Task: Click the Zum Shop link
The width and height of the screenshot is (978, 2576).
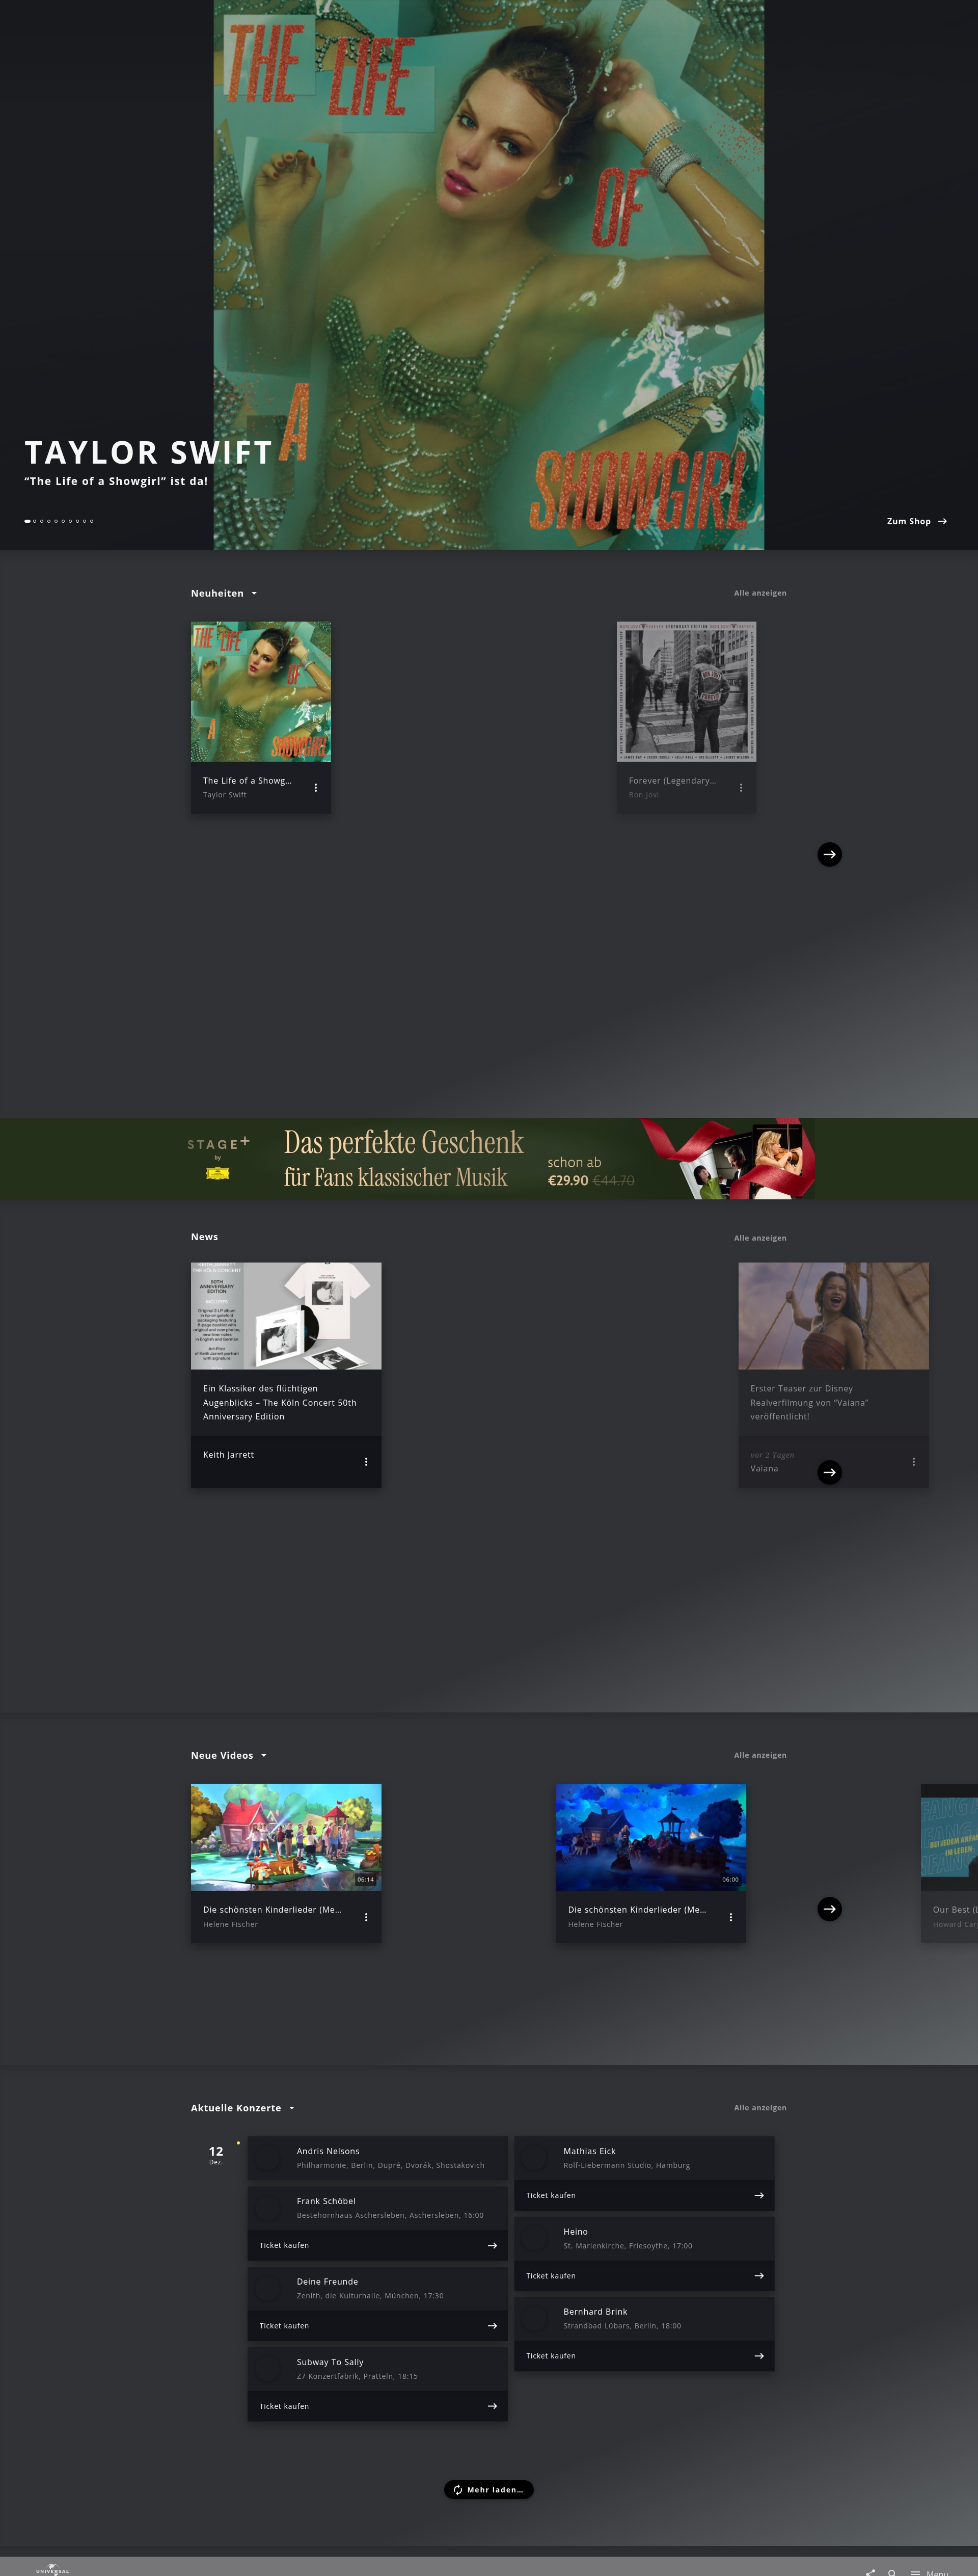Action: (917, 521)
